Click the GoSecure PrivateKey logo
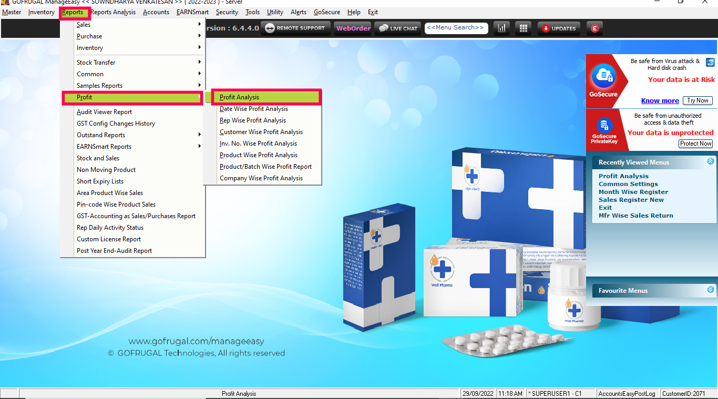The image size is (718, 399). coord(603,126)
